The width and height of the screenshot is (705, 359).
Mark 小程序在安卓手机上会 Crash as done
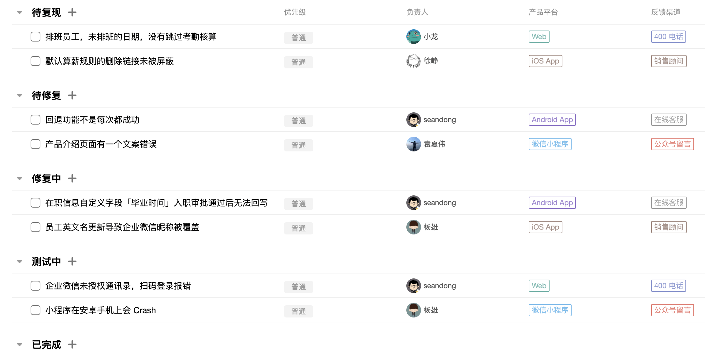pos(35,310)
